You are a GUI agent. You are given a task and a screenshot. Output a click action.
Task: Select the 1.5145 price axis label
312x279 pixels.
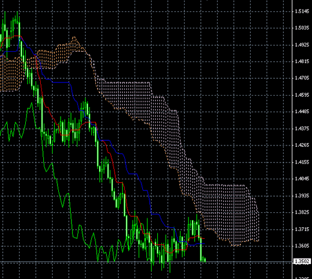(x=302, y=11)
